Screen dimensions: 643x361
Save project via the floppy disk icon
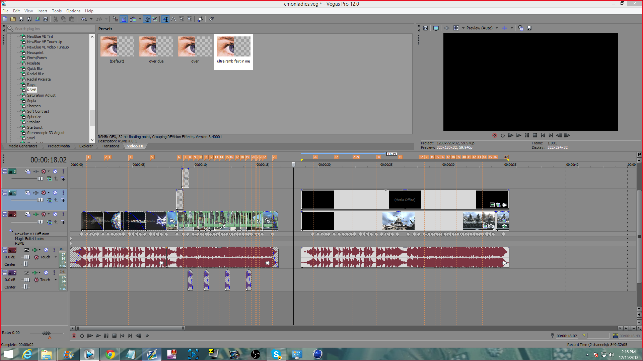(21, 19)
